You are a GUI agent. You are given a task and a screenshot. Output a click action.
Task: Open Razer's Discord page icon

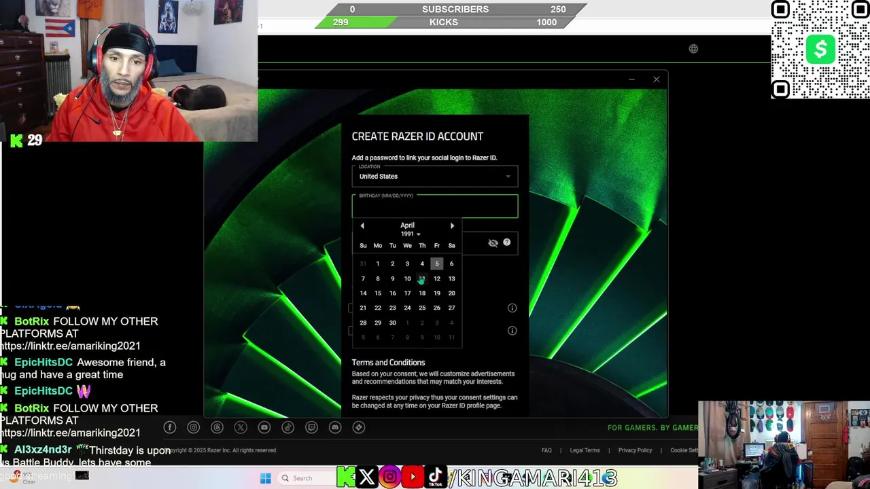[x=335, y=427]
